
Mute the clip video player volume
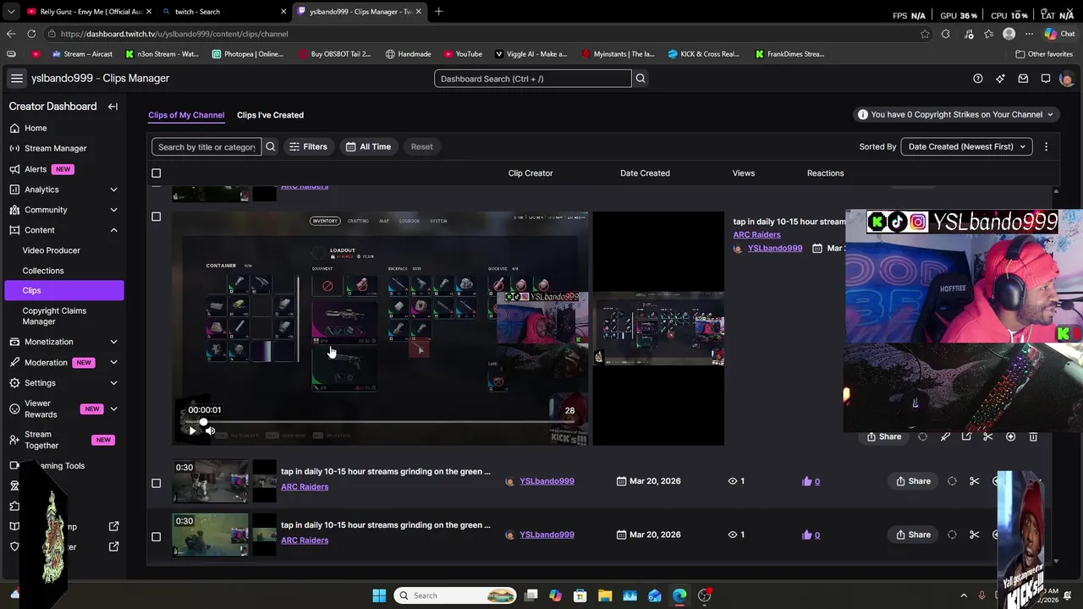tap(211, 431)
